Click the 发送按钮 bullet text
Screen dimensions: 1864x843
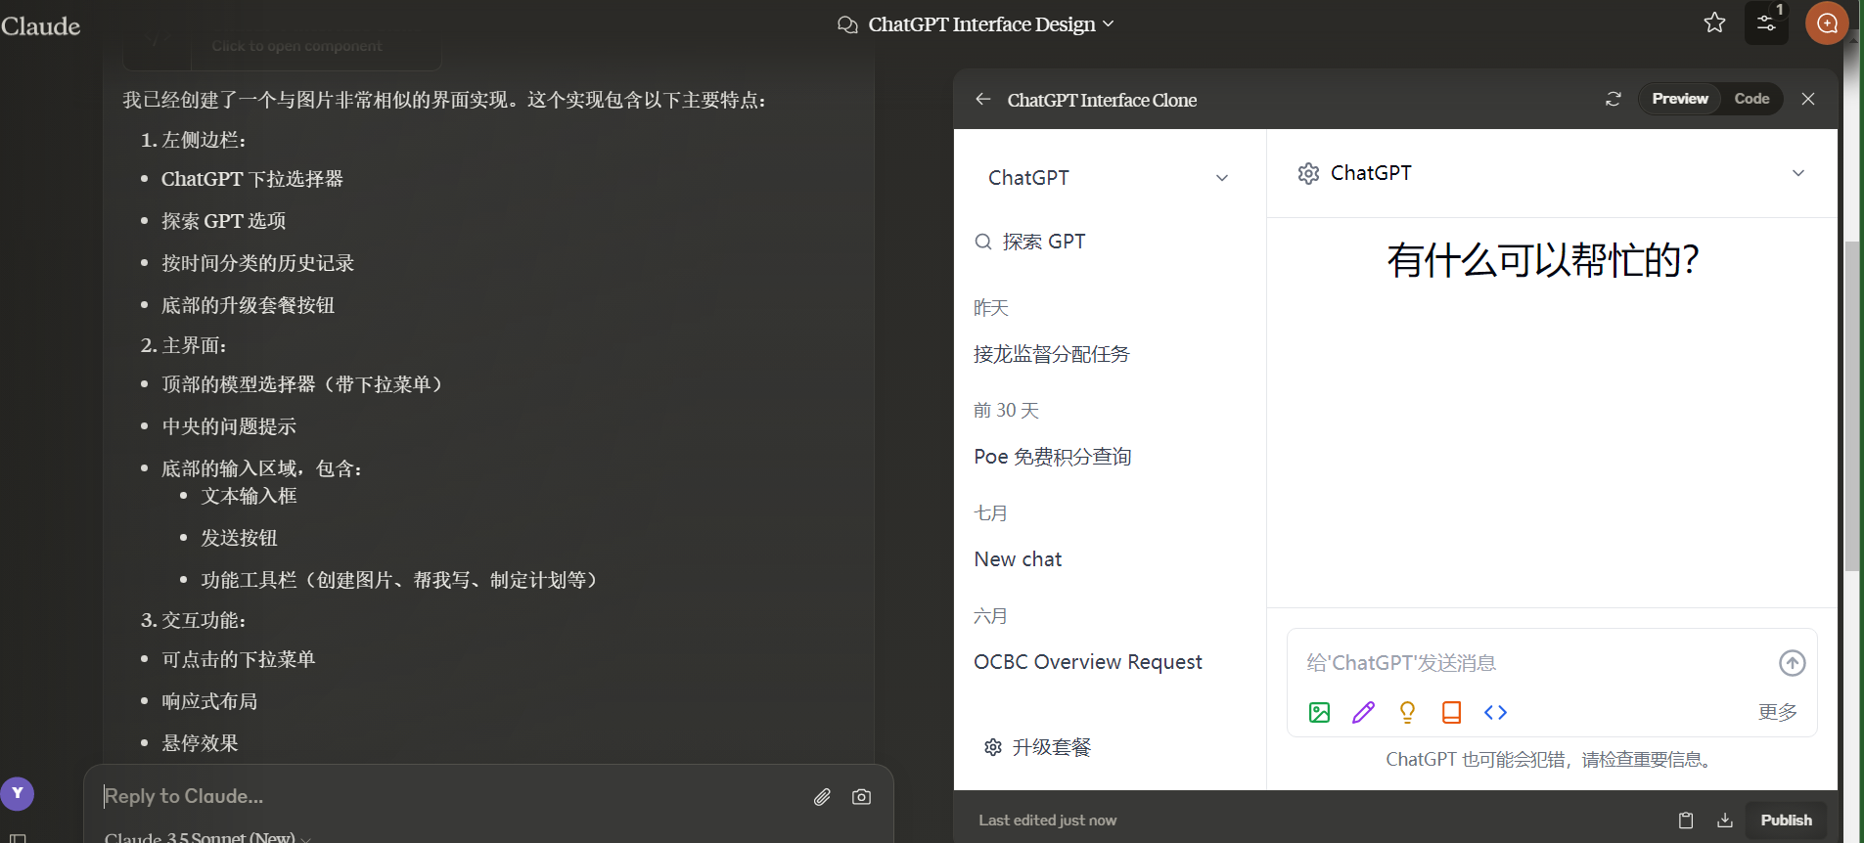pos(239,538)
